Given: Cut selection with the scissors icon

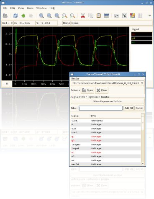Looking at the screenshot, I should [83, 16].
